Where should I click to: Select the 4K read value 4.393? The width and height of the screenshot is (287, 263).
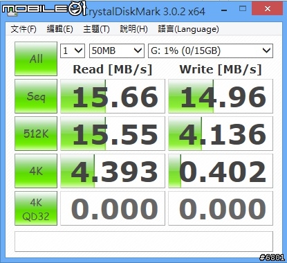[x=113, y=171]
